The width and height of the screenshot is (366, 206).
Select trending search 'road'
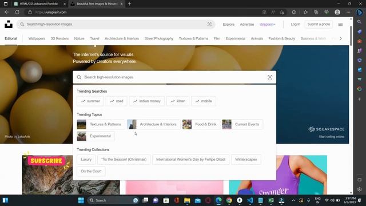[117, 101]
